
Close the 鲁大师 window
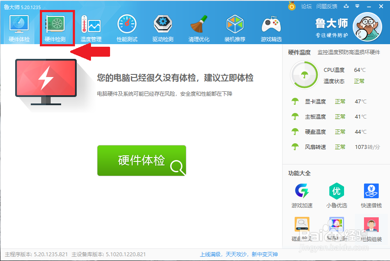tap(381, 6)
